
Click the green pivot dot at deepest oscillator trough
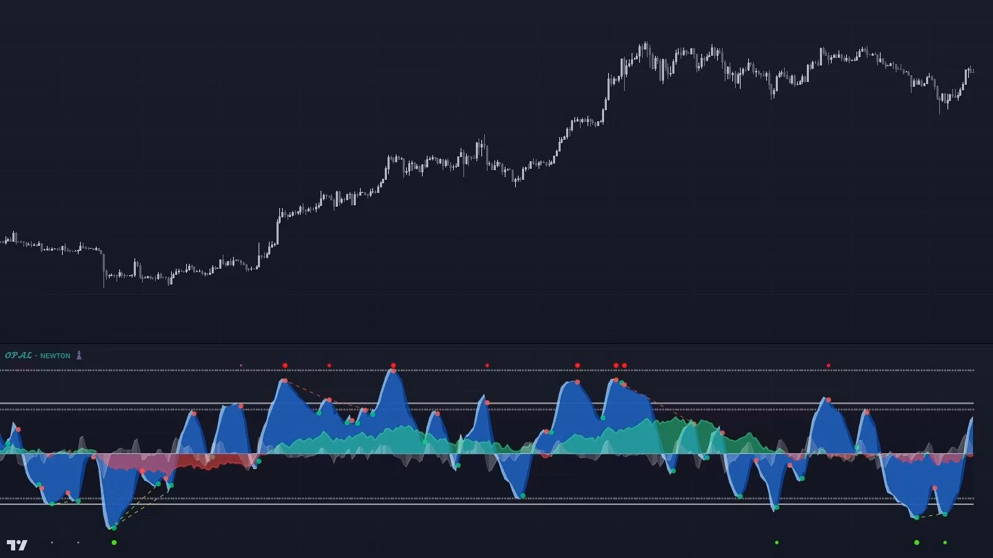114,528
